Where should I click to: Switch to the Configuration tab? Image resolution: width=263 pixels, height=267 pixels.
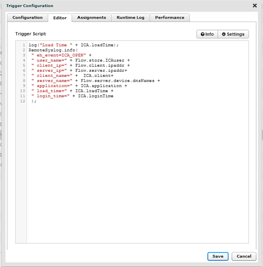click(x=27, y=17)
